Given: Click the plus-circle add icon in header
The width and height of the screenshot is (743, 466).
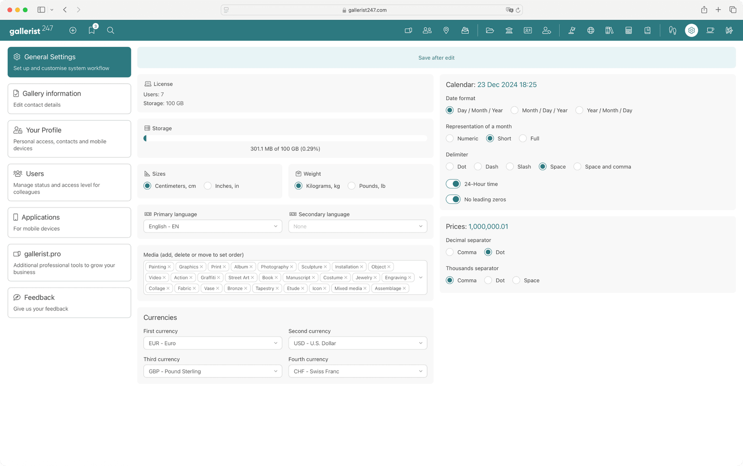Looking at the screenshot, I should (73, 30).
